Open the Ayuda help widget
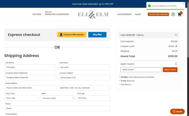 point(177,111)
